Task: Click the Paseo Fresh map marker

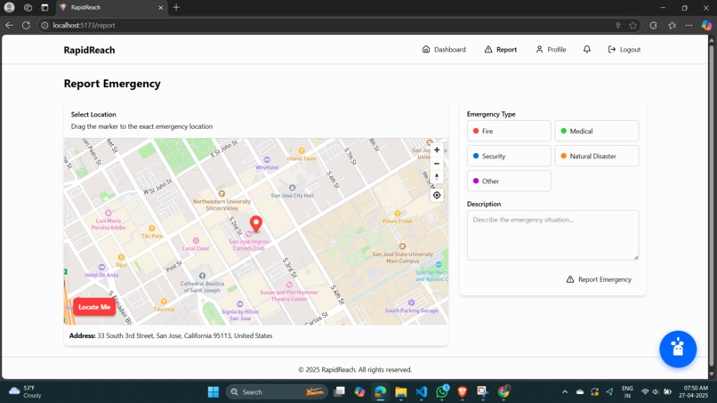Action: coord(398,214)
